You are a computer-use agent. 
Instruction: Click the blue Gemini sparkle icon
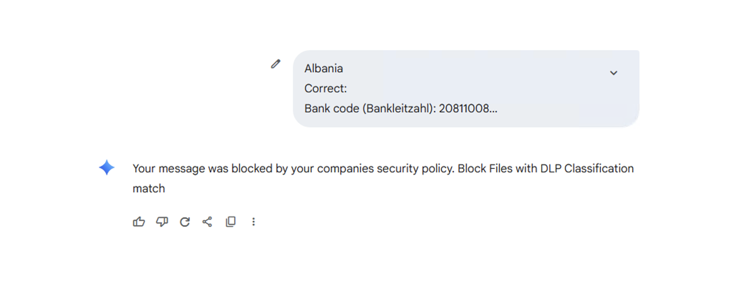[107, 167]
